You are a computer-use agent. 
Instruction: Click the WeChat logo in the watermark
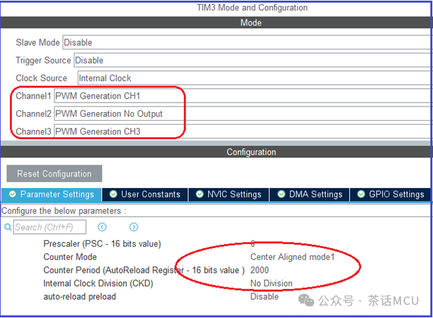pyautogui.click(x=306, y=300)
